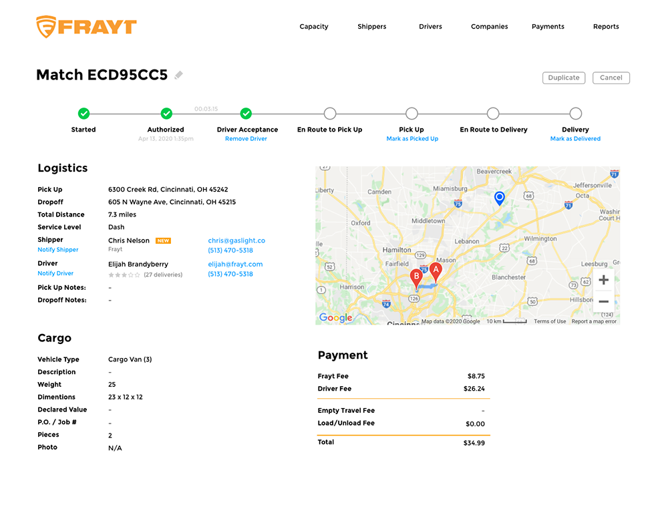
Task: Open the Capacity menu
Action: (x=314, y=27)
